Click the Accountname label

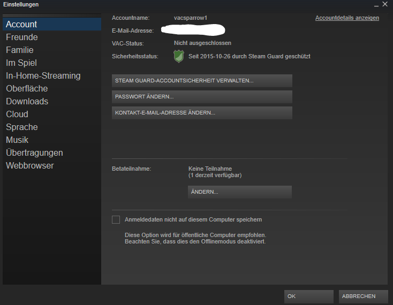[x=131, y=18]
